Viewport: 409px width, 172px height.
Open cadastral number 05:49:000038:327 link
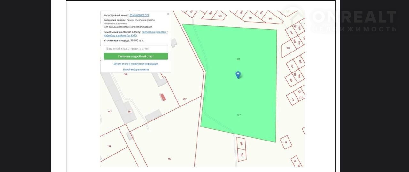139,15
